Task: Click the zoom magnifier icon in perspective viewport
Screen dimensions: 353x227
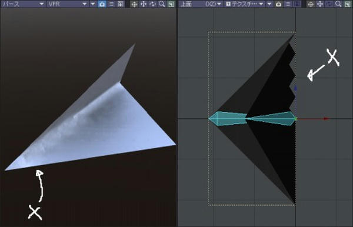Action: point(162,4)
